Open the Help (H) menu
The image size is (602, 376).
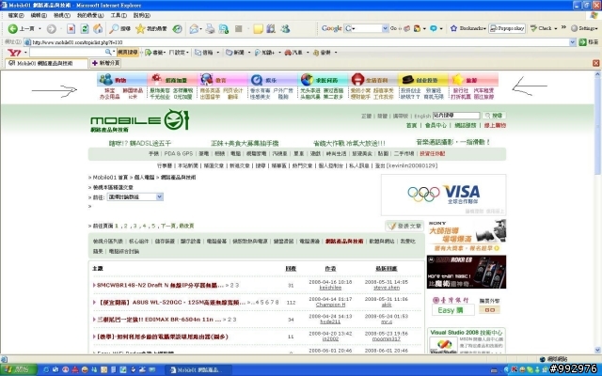point(142,15)
